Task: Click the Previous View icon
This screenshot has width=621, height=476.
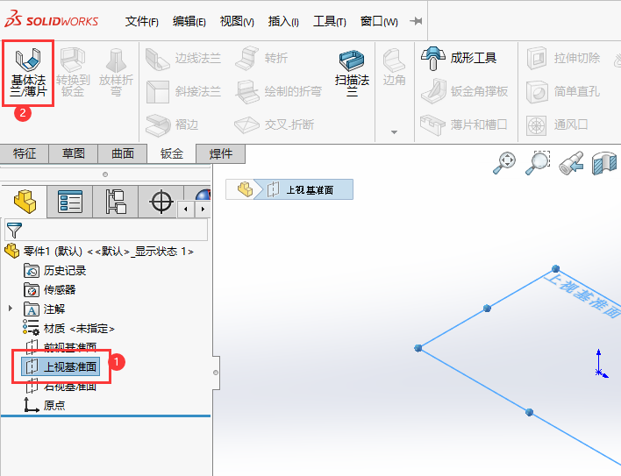Action: 571,163
